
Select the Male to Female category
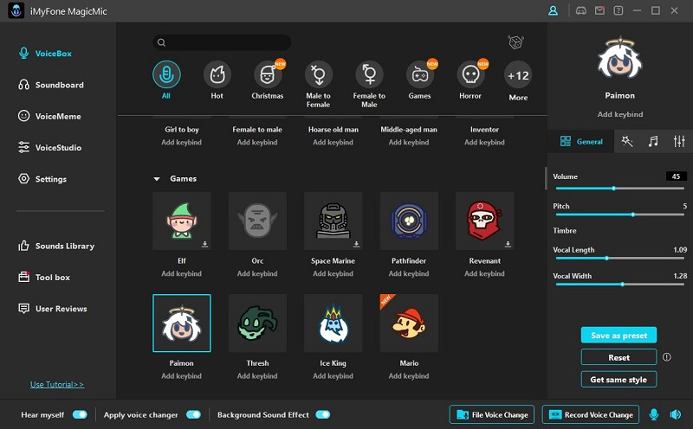(318, 74)
